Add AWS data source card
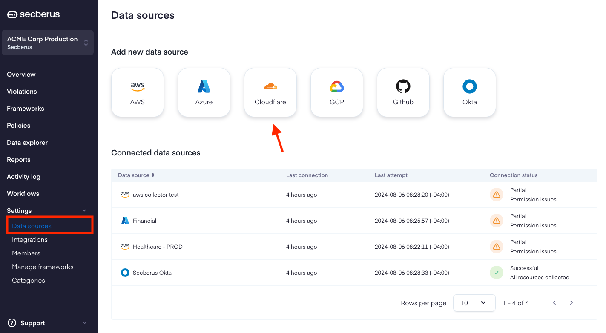 [138, 92]
